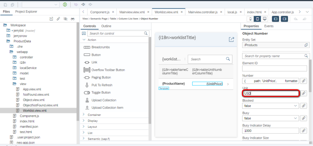
Task: Expand the Layout controls section
Action: click(84, 127)
